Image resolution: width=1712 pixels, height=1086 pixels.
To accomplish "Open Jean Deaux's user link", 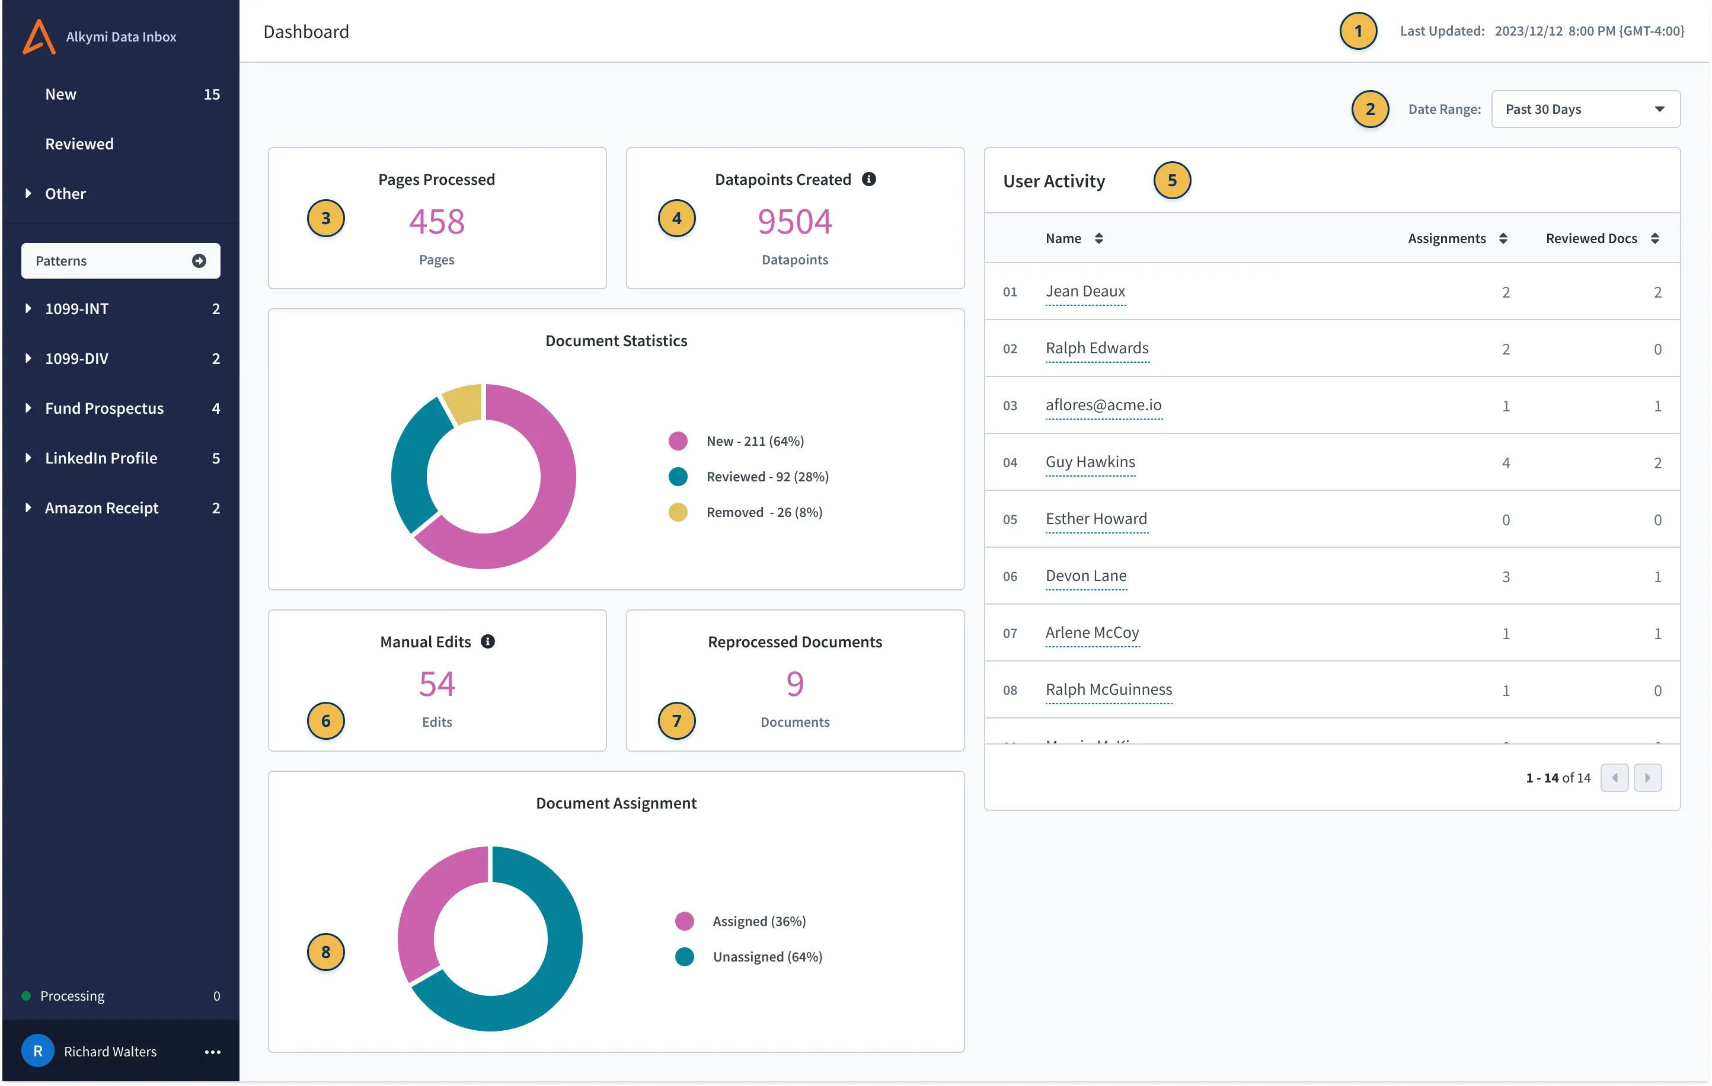I will tap(1085, 292).
